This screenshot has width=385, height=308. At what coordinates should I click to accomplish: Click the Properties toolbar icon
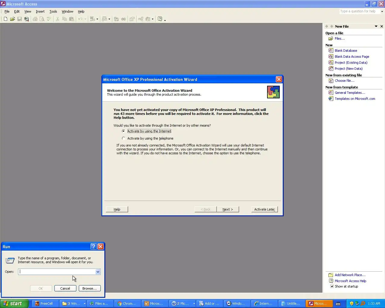pos(132,19)
